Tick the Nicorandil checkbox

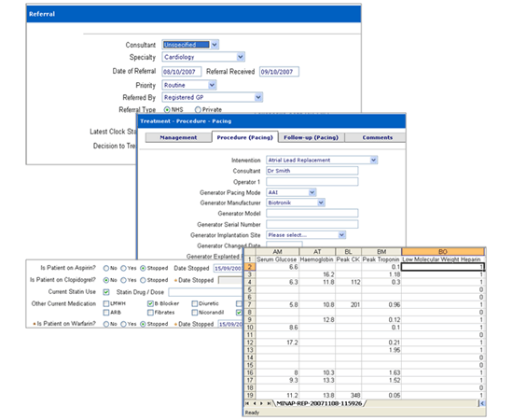click(x=195, y=313)
